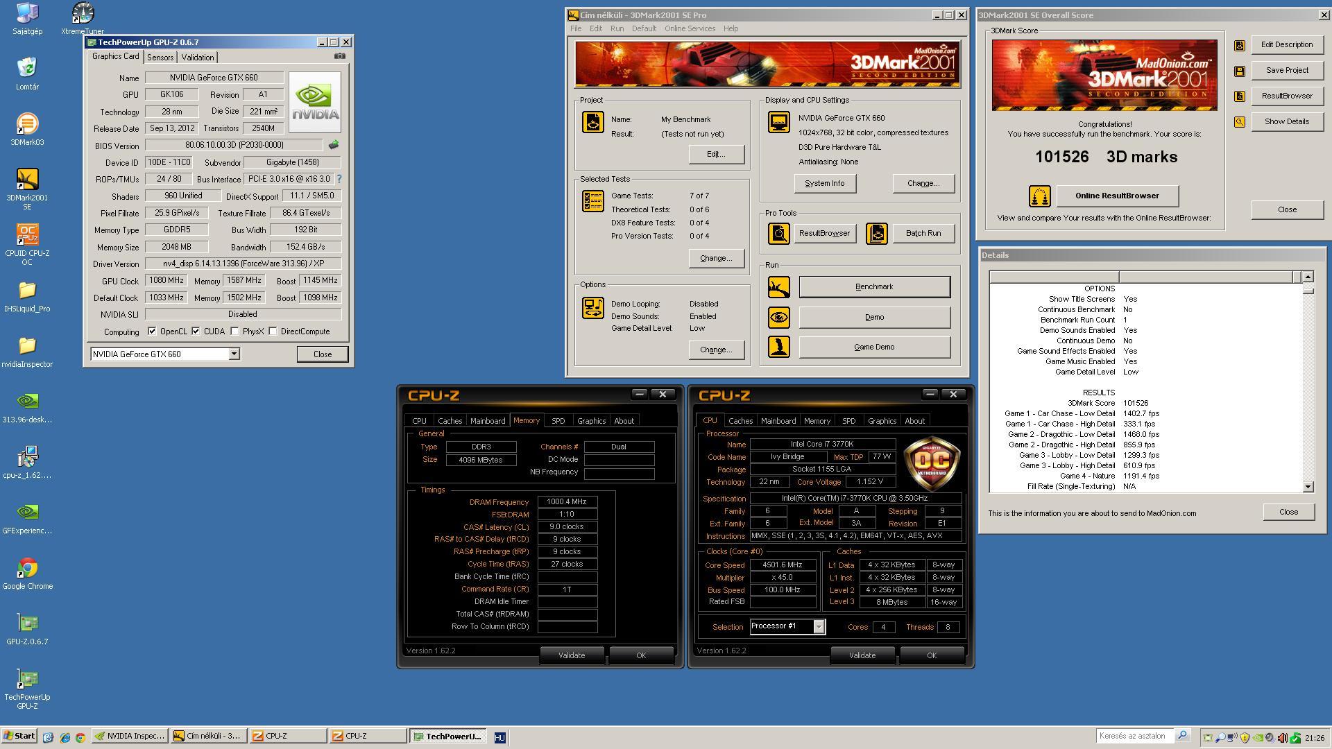Viewport: 1332px width, 749px height.
Task: Click Validate in the Memory CPU-Z window
Action: tap(572, 655)
